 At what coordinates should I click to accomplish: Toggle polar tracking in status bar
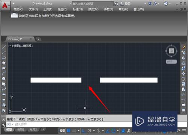89,131
